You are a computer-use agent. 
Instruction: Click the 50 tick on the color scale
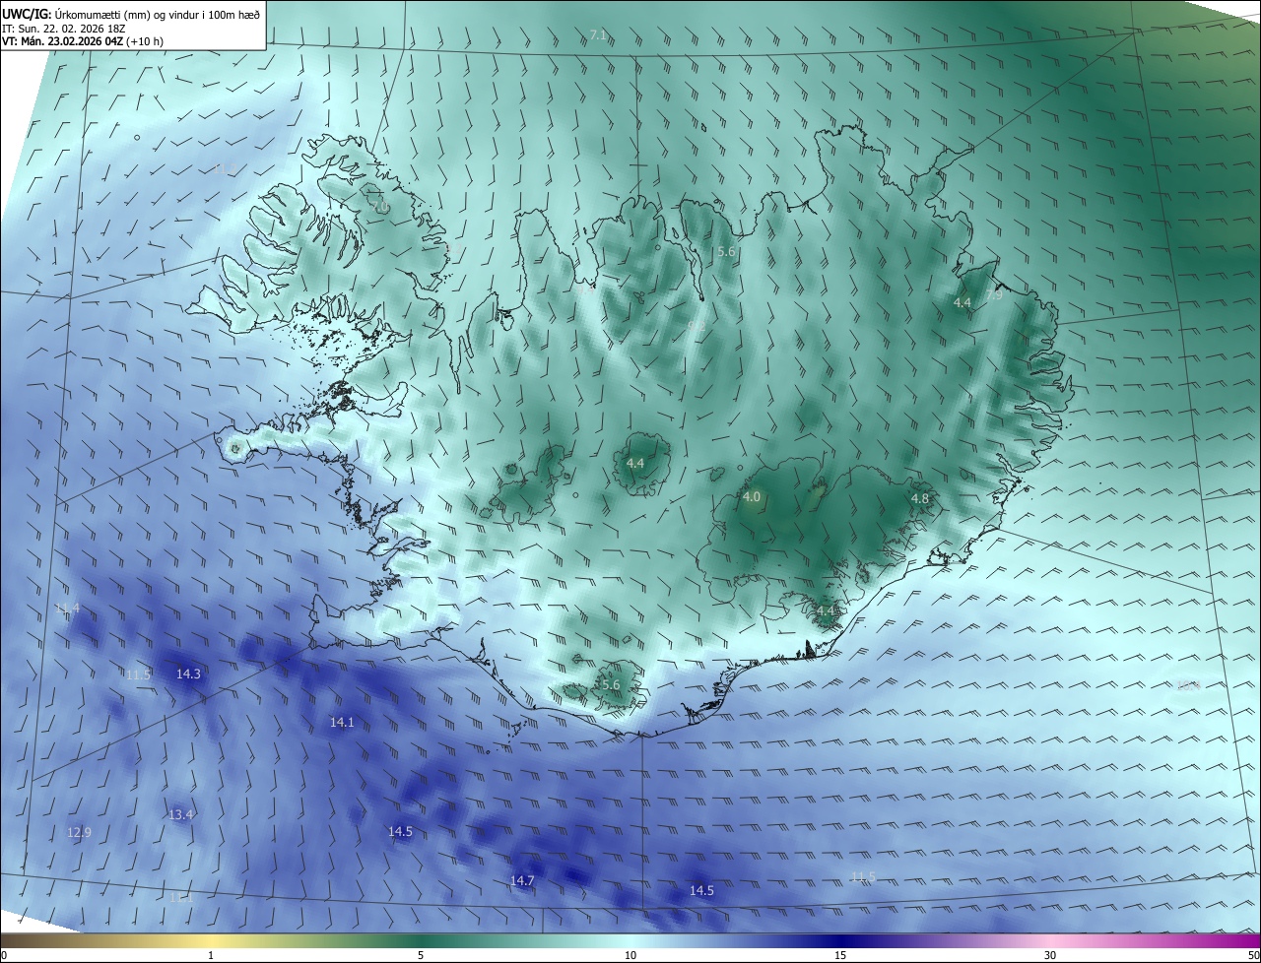(x=1253, y=956)
